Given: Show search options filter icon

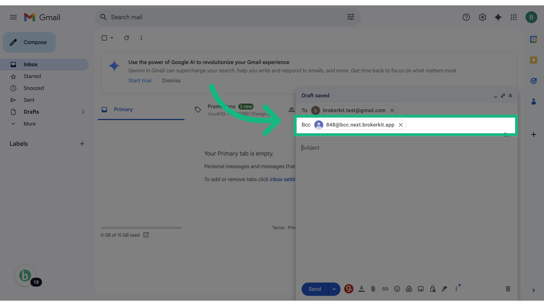Looking at the screenshot, I should coord(351,17).
